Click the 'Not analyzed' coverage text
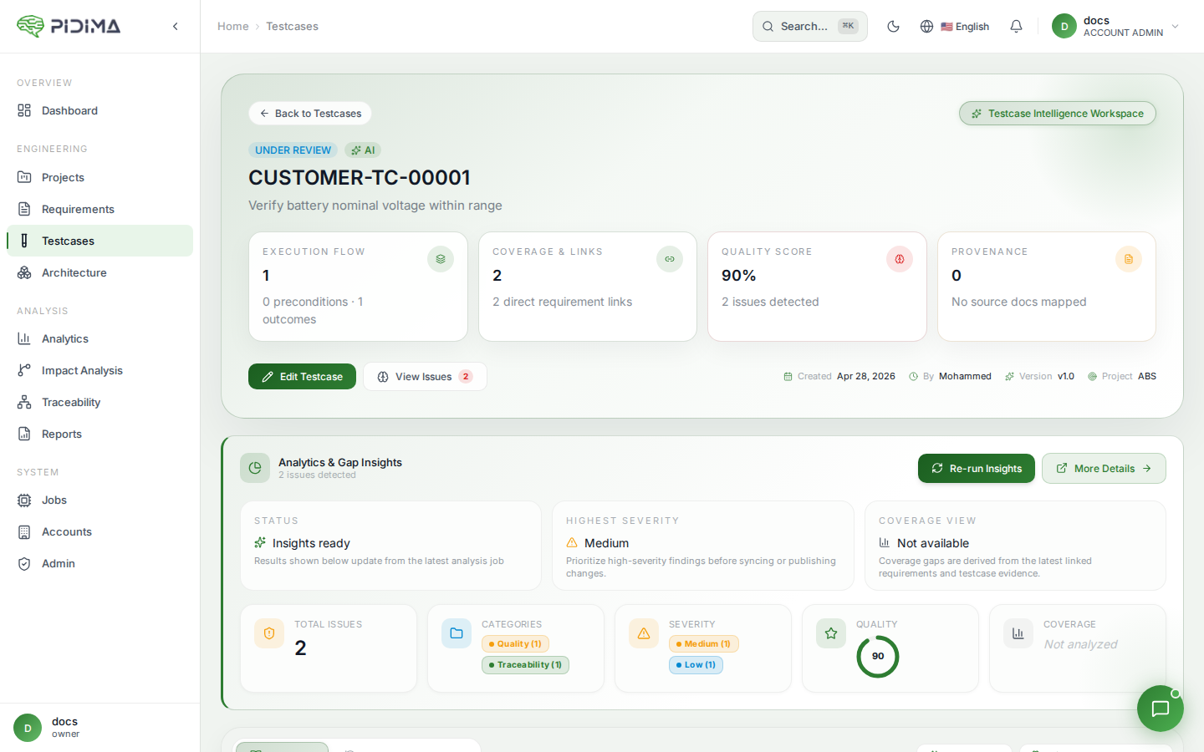 point(1080,644)
